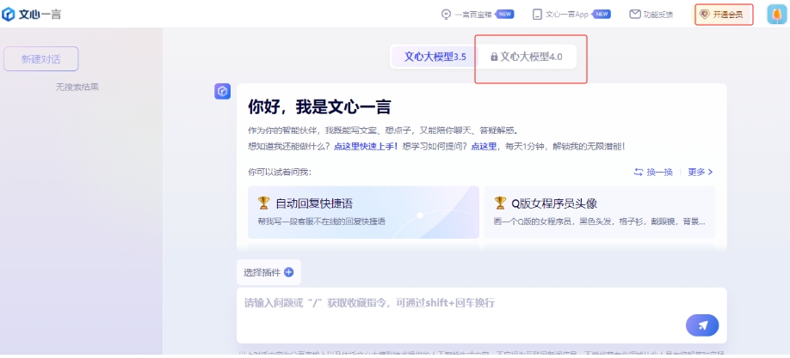Switch to 文心大模型4.0 tab

(526, 57)
